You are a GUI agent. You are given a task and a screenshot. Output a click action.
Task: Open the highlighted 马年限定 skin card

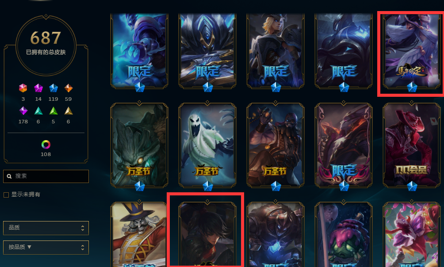pos(411,52)
